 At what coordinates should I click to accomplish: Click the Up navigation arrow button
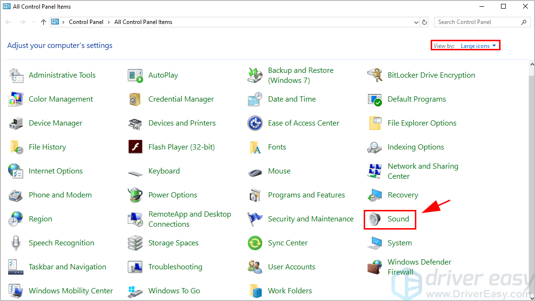tap(44, 22)
